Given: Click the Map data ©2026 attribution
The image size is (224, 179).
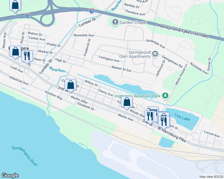Looking at the screenshot, I should pyautogui.click(x=211, y=177).
